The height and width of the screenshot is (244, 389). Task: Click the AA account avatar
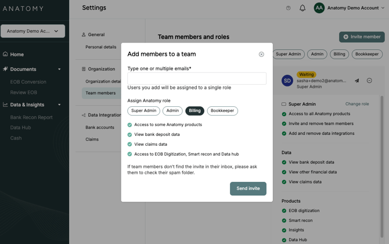319,8
